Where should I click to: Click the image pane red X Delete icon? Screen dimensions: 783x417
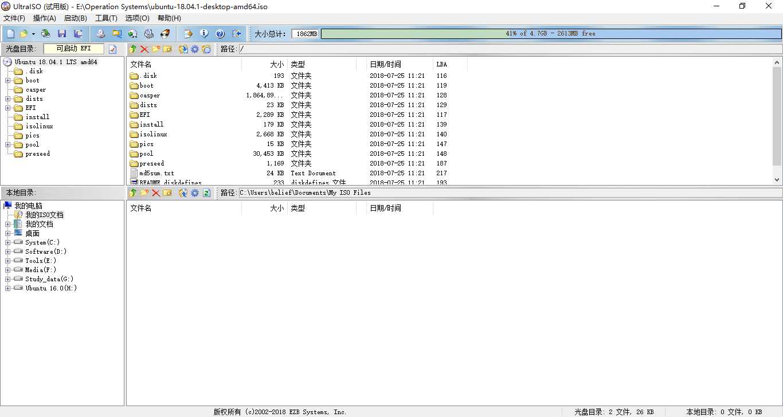[144, 49]
